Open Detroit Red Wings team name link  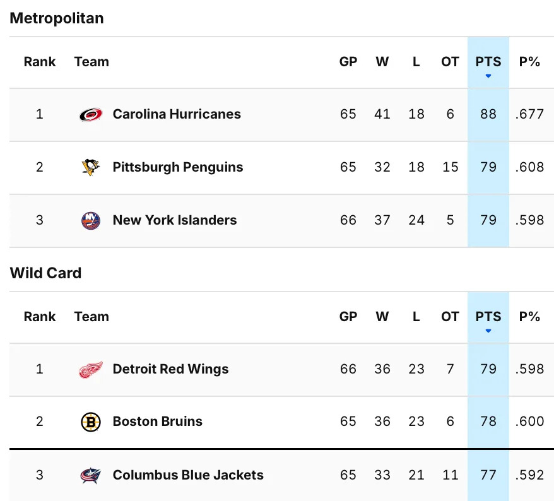(170, 369)
